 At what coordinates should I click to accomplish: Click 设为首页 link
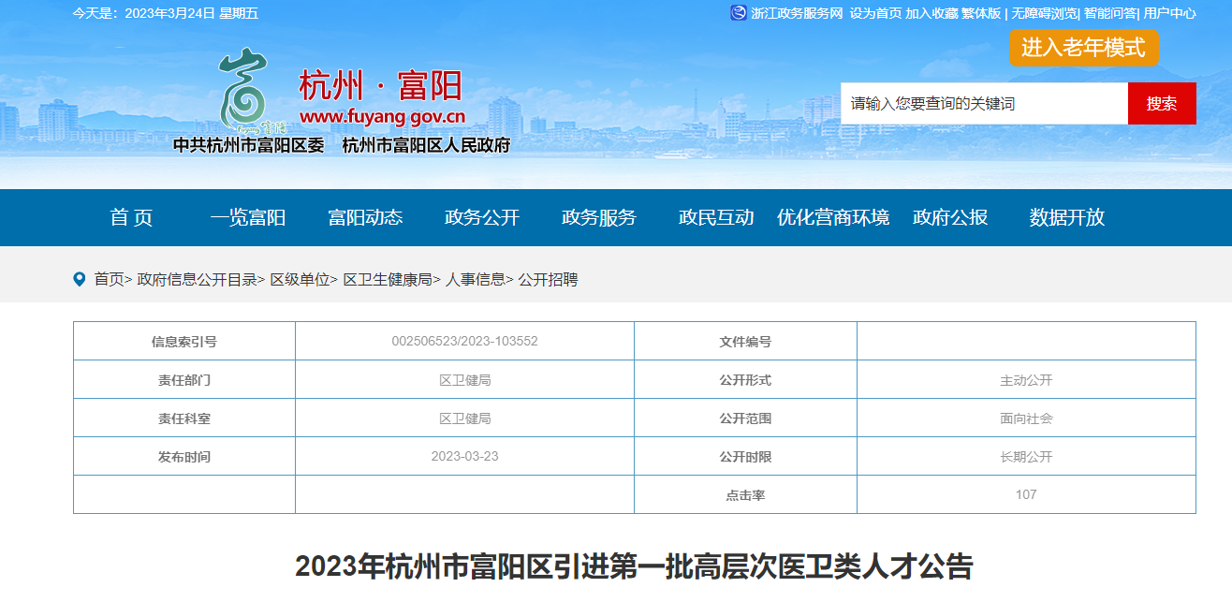click(x=875, y=13)
